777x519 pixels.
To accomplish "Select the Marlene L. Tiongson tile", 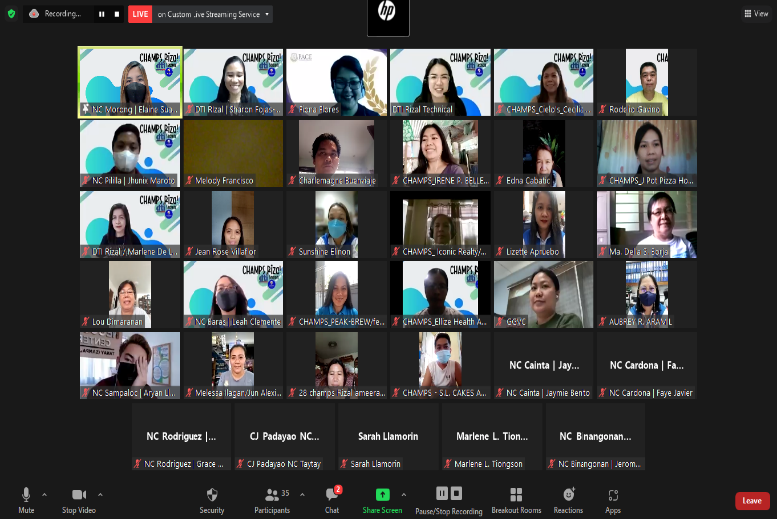I will (492, 436).
